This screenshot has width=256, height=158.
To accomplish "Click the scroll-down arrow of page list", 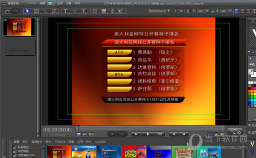I will pyautogui.click(x=38, y=135).
